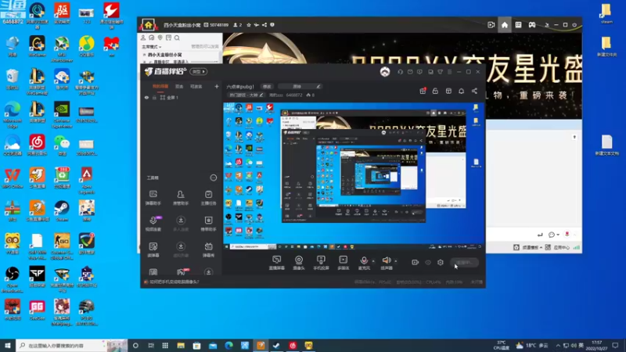Add a live screen capture source

pyautogui.click(x=277, y=263)
